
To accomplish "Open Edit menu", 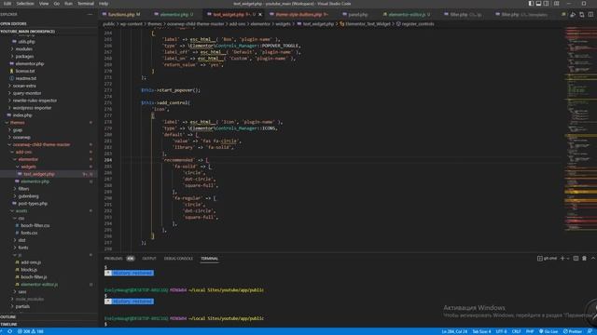I will [x=7, y=4].
